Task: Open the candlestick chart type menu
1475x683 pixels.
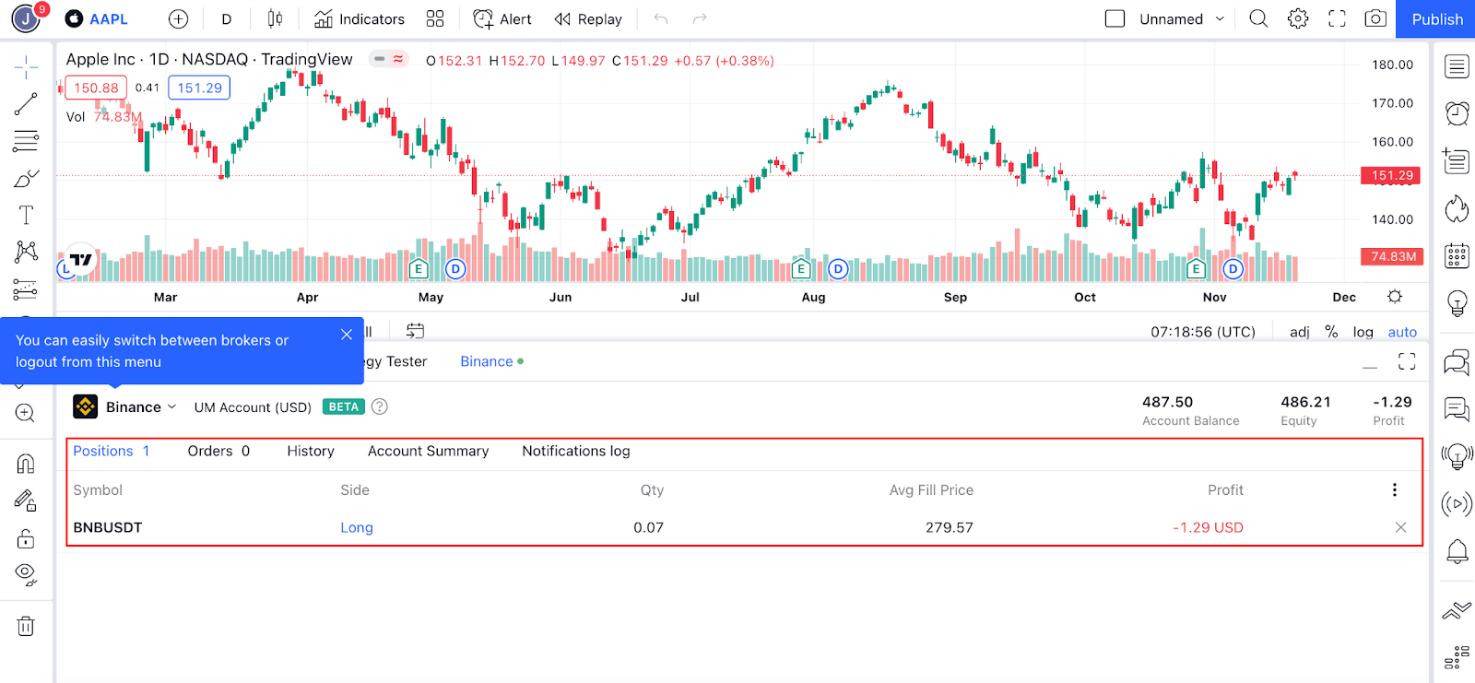Action: coord(275,18)
